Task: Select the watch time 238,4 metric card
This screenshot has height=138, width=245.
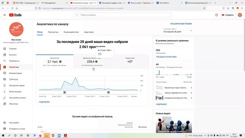Action: (92, 62)
